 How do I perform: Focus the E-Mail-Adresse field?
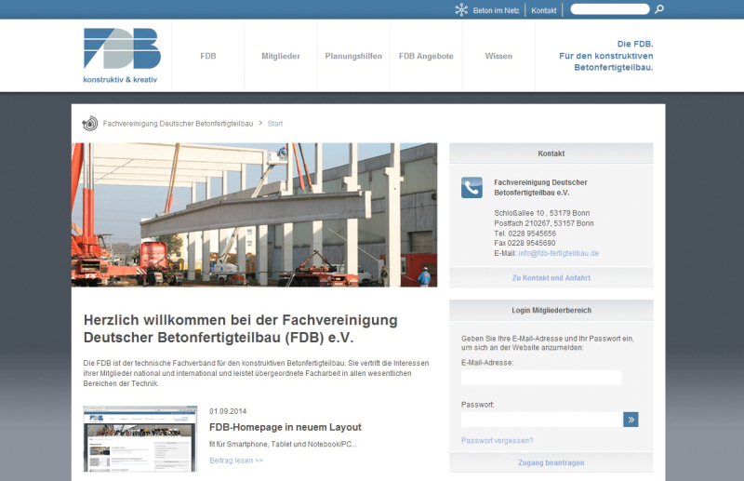point(541,378)
